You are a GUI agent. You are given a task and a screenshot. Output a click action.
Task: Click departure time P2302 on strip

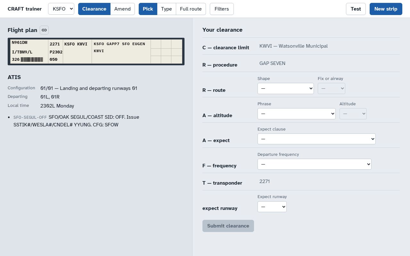(56, 52)
